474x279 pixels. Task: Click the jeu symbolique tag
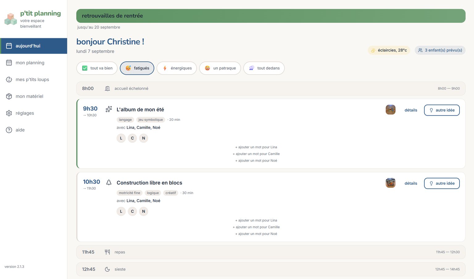[151, 120]
